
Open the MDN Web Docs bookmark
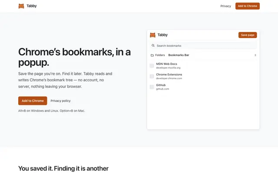click(x=166, y=64)
